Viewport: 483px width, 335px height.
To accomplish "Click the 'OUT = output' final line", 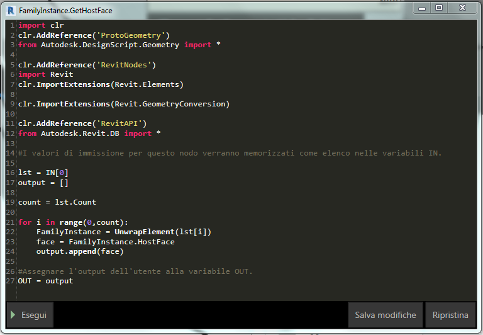I will coord(45,281).
